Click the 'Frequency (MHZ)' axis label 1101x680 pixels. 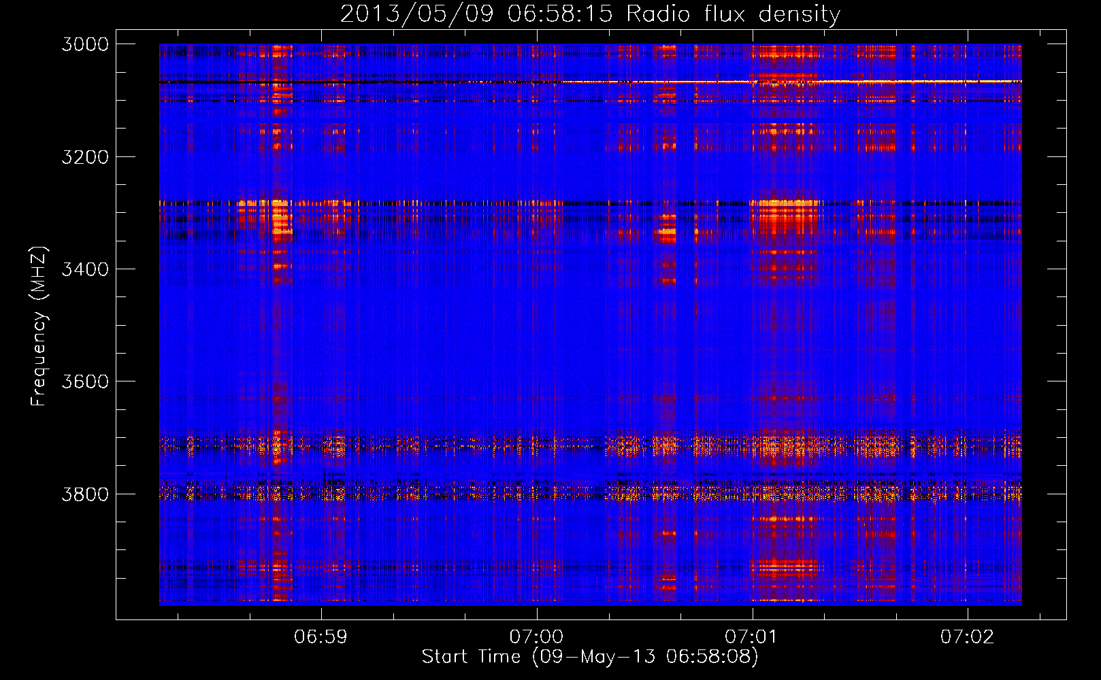(39, 326)
